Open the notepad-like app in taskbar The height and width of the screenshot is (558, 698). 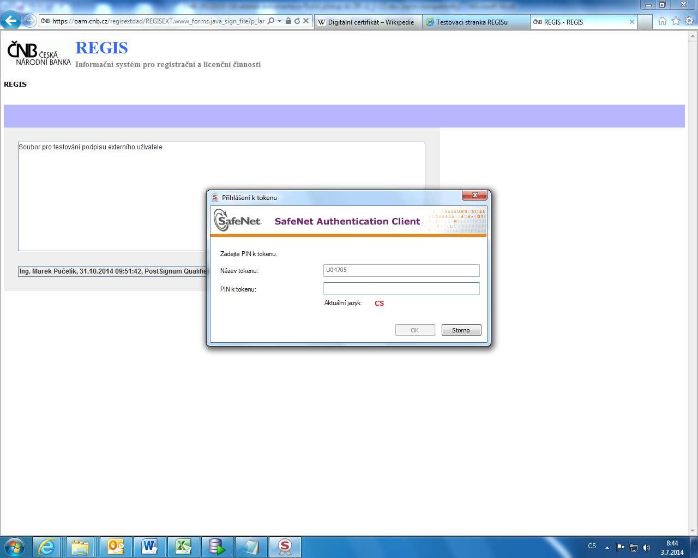pos(251,547)
